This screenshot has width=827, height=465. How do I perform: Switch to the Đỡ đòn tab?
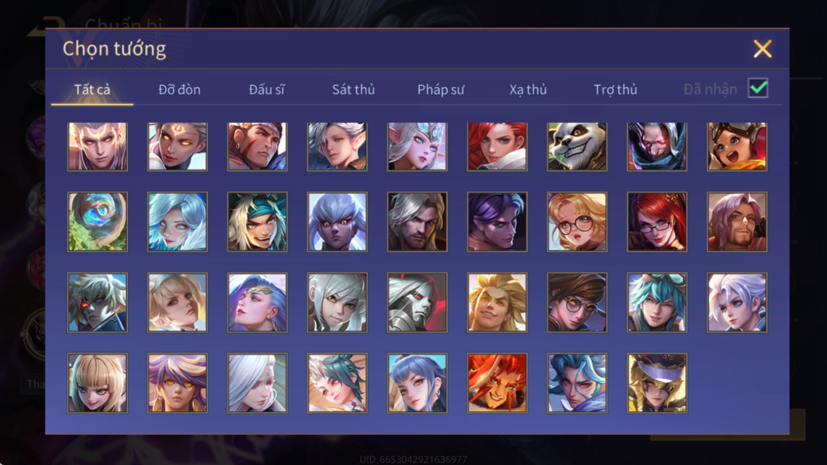(180, 89)
